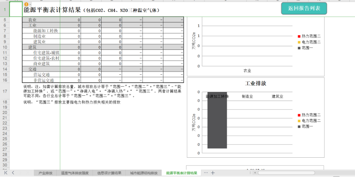Select the 营运交通 cell
355x177 pixels.
(41, 74)
